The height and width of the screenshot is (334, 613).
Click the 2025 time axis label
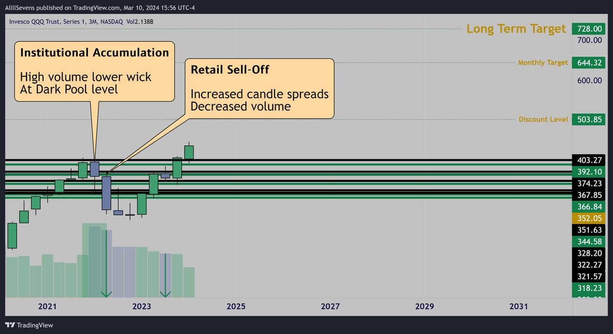pos(236,306)
